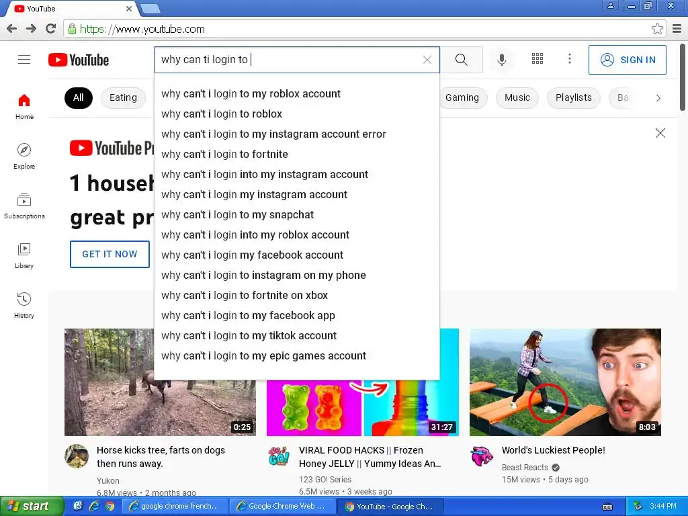Choose suggestion 'login to my snapchat'
688x516 pixels.
(296, 215)
